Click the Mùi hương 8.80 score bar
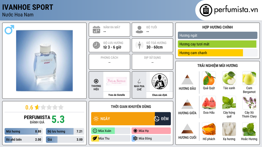The image size is (262, 147). (x=24, y=131)
